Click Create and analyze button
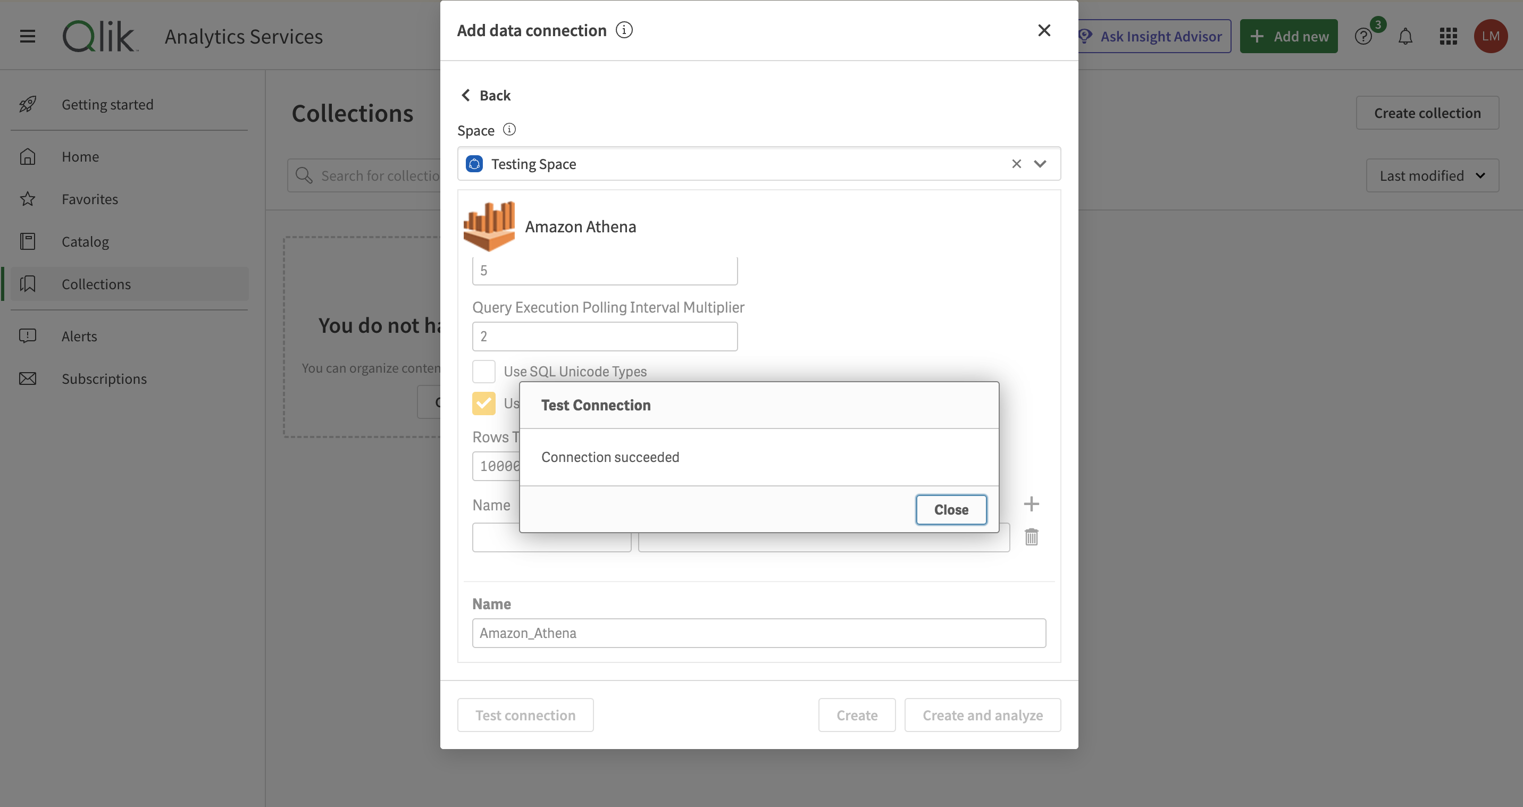The height and width of the screenshot is (807, 1523). coord(983,716)
